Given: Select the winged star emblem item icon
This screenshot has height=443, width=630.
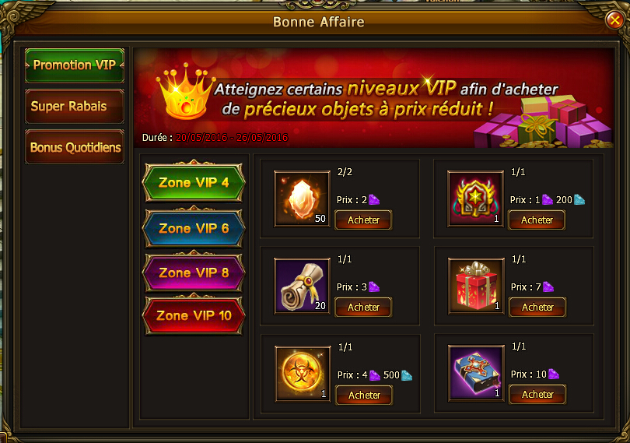Looking at the screenshot, I should click(x=476, y=199).
